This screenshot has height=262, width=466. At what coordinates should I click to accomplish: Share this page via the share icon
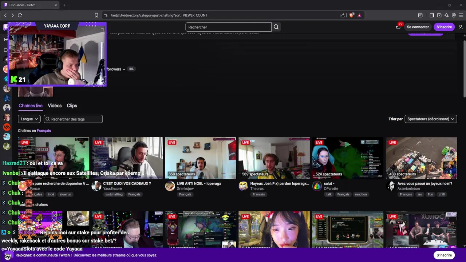[343, 15]
